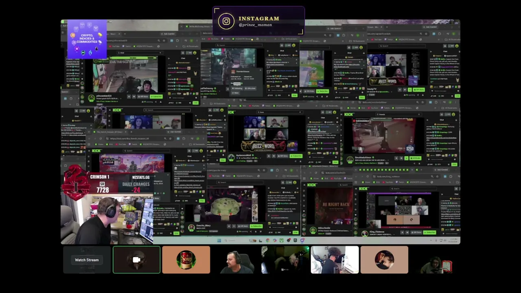Click Gift Subs under the p0tzombie420 stream

(142, 96)
